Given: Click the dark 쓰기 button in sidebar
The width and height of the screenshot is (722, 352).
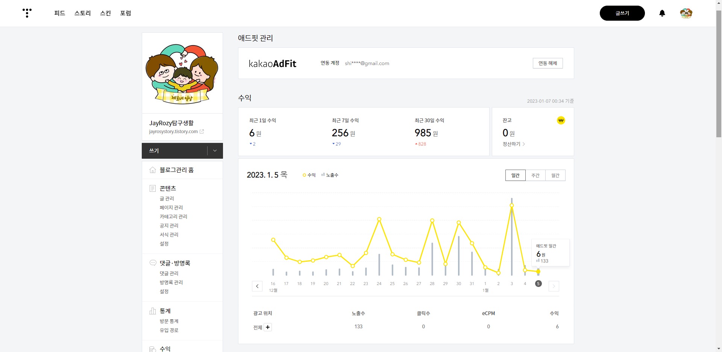Looking at the screenshot, I should [174, 151].
